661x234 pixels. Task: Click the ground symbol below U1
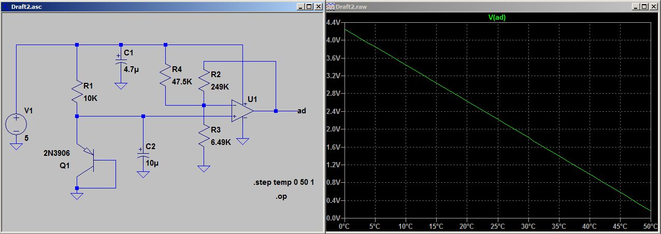tap(242, 141)
